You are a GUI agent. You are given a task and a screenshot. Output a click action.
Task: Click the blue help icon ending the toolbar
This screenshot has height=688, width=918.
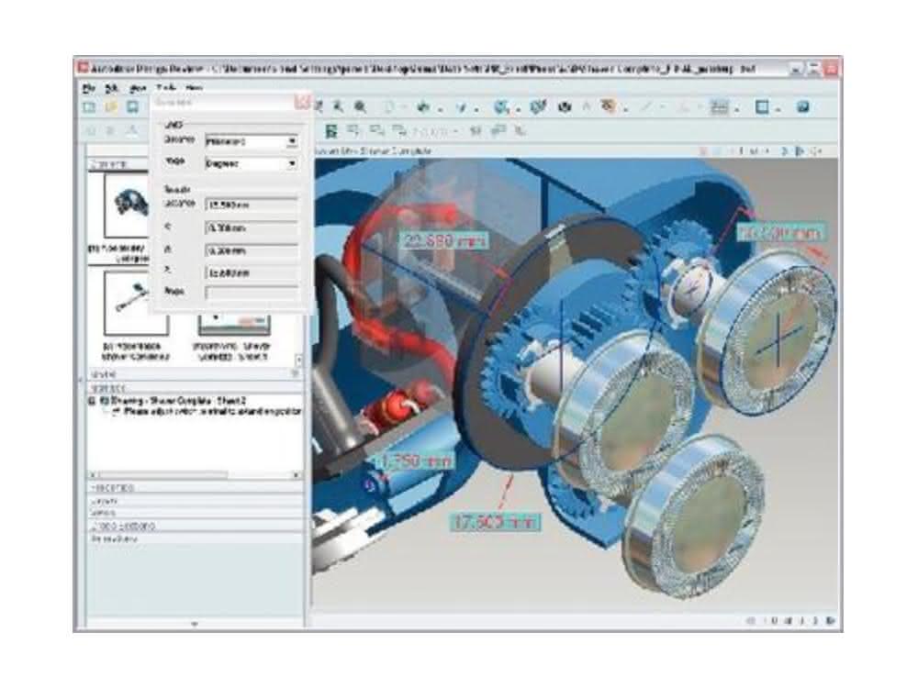803,106
